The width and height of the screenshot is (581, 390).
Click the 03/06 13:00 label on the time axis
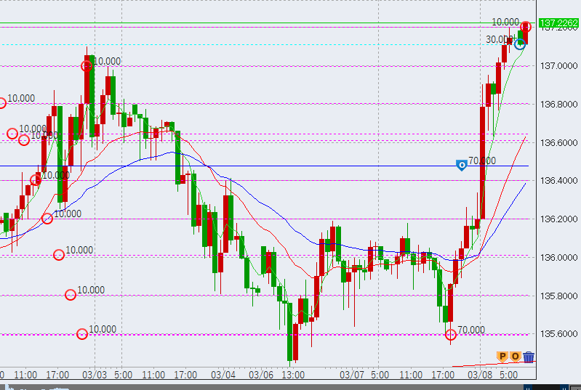click(x=276, y=375)
